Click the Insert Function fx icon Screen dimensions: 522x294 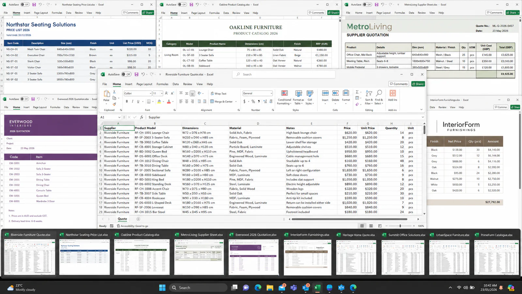(x=142, y=117)
